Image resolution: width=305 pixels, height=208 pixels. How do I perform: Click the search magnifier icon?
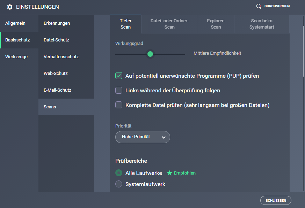tap(259, 6)
